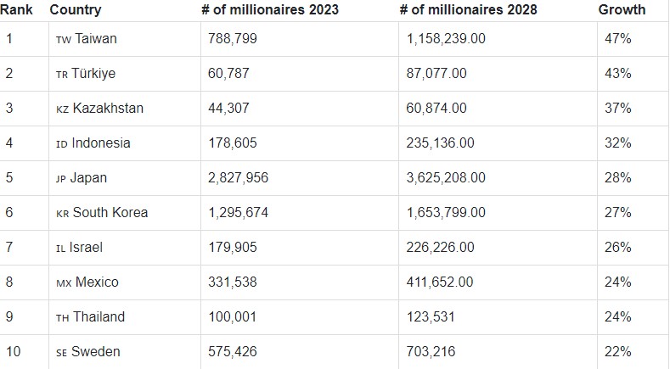Click the Rank column header
This screenshot has width=670, height=369.
(17, 10)
